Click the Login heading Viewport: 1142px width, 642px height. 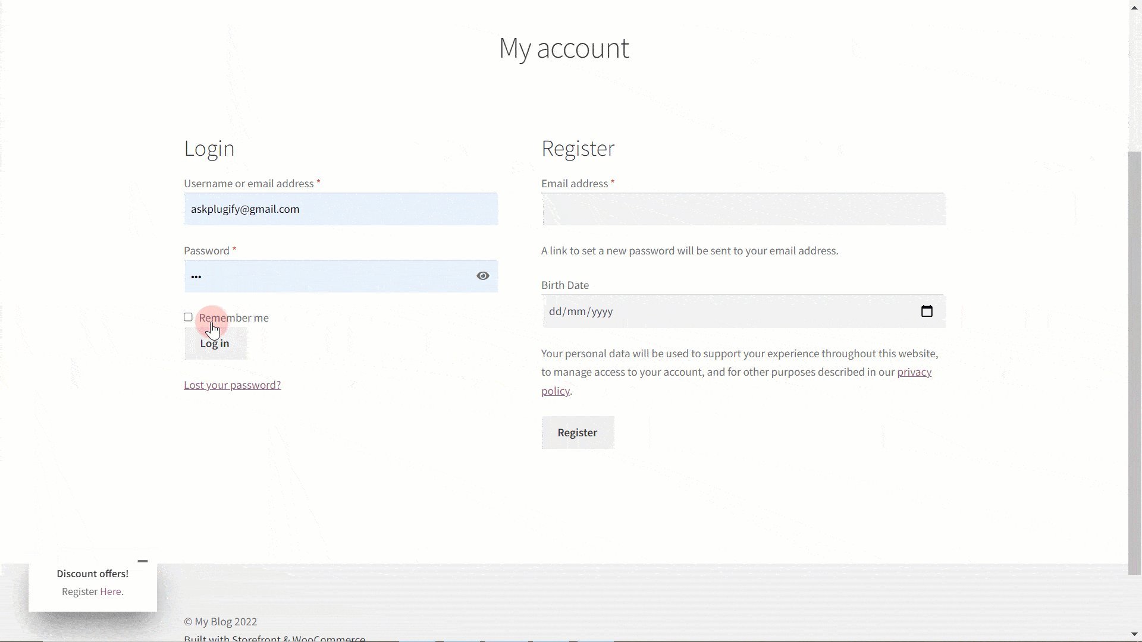click(x=209, y=149)
